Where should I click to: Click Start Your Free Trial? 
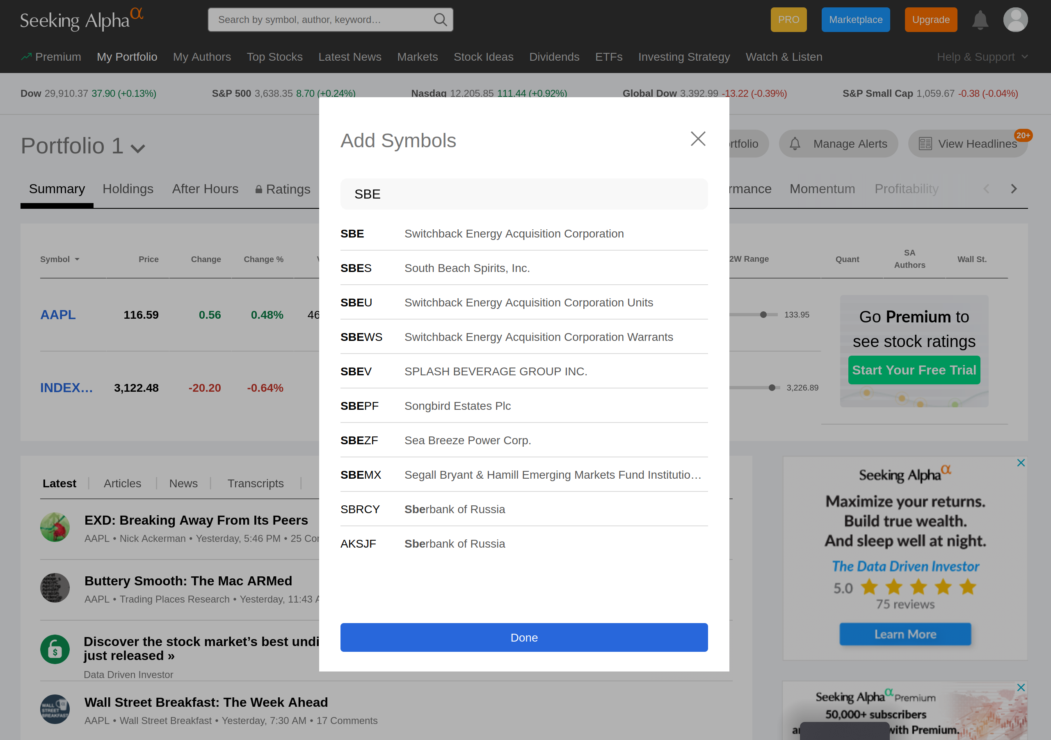tap(914, 370)
